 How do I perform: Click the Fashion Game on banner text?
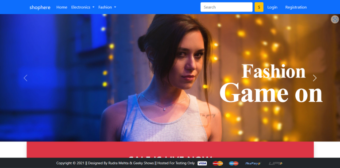pos(271,83)
